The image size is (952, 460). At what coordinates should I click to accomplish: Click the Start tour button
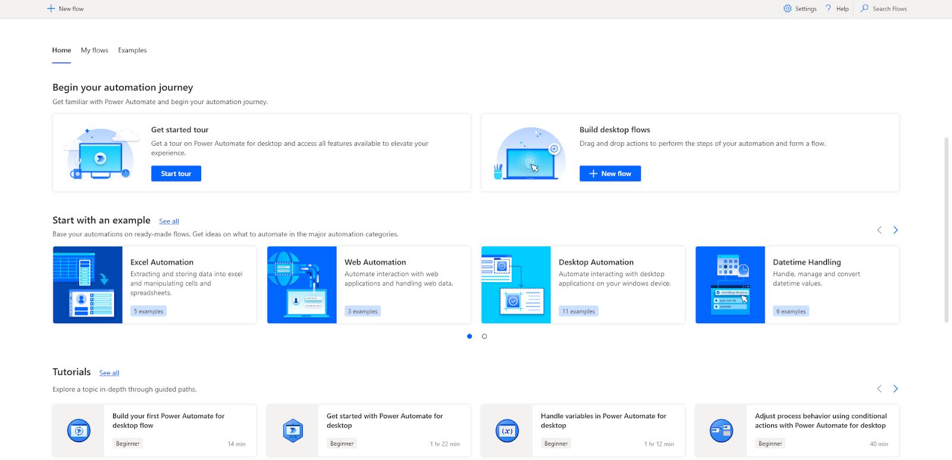click(x=176, y=174)
